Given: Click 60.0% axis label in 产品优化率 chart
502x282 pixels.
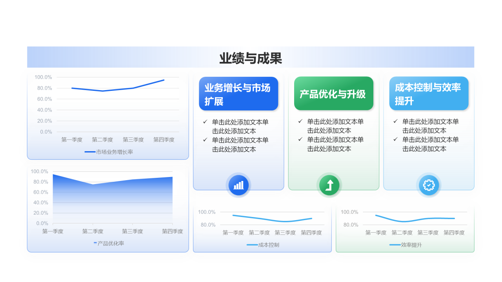Looking at the screenshot, I should coord(41,192).
